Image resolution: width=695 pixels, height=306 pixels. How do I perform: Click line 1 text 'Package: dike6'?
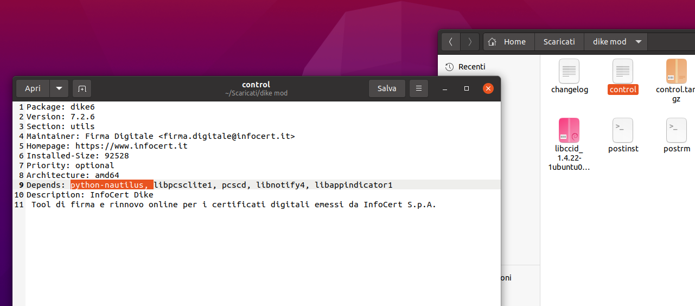point(61,107)
